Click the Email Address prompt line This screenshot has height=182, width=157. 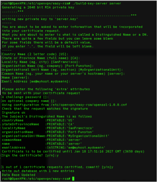[36, 81]
